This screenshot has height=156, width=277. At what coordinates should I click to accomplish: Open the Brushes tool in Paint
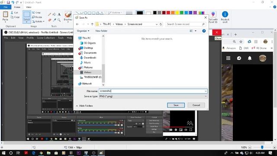pyautogui.click(x=68, y=16)
